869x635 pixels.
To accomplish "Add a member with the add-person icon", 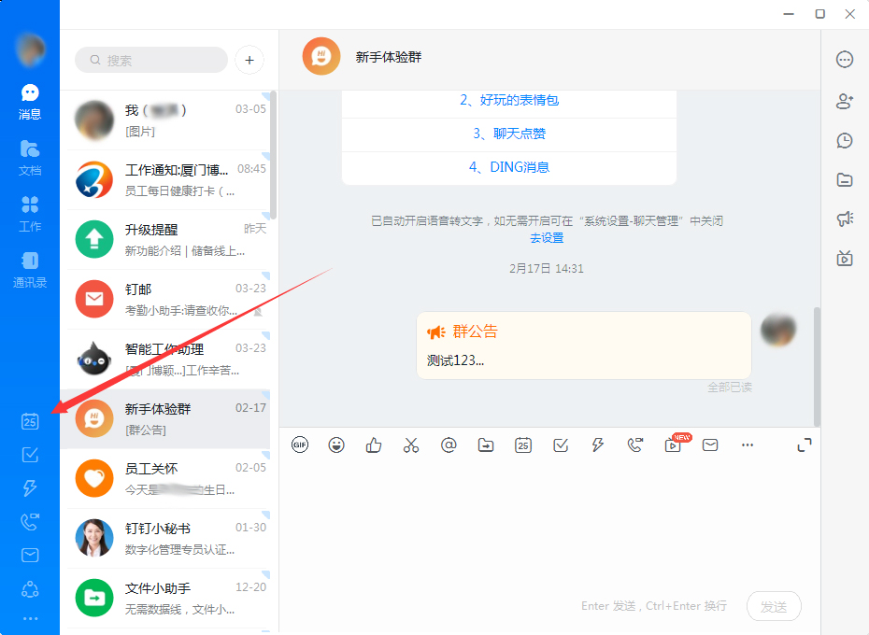I will click(844, 100).
